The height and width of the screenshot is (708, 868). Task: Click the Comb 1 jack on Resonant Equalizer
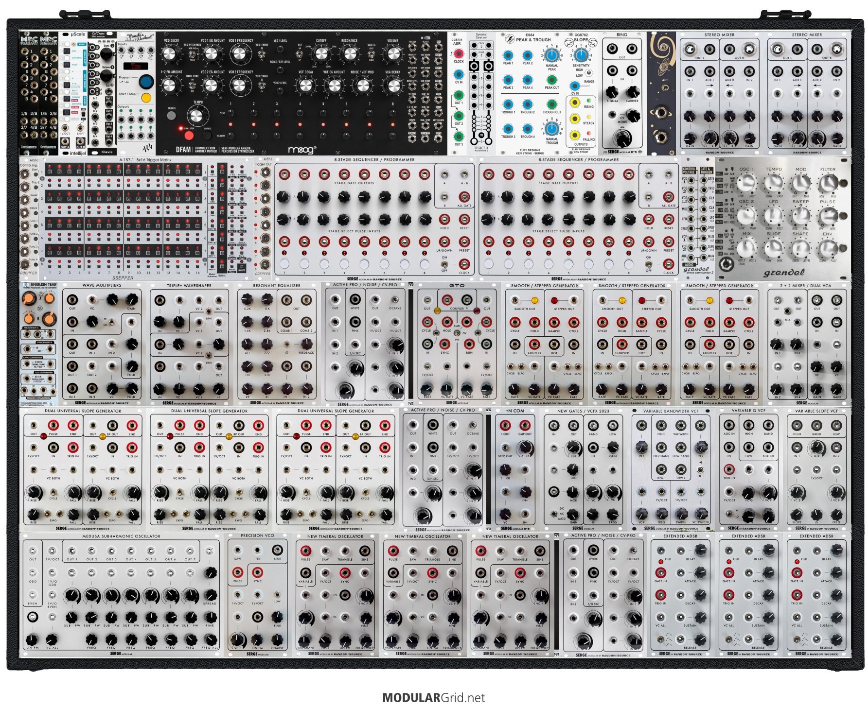tap(286, 321)
